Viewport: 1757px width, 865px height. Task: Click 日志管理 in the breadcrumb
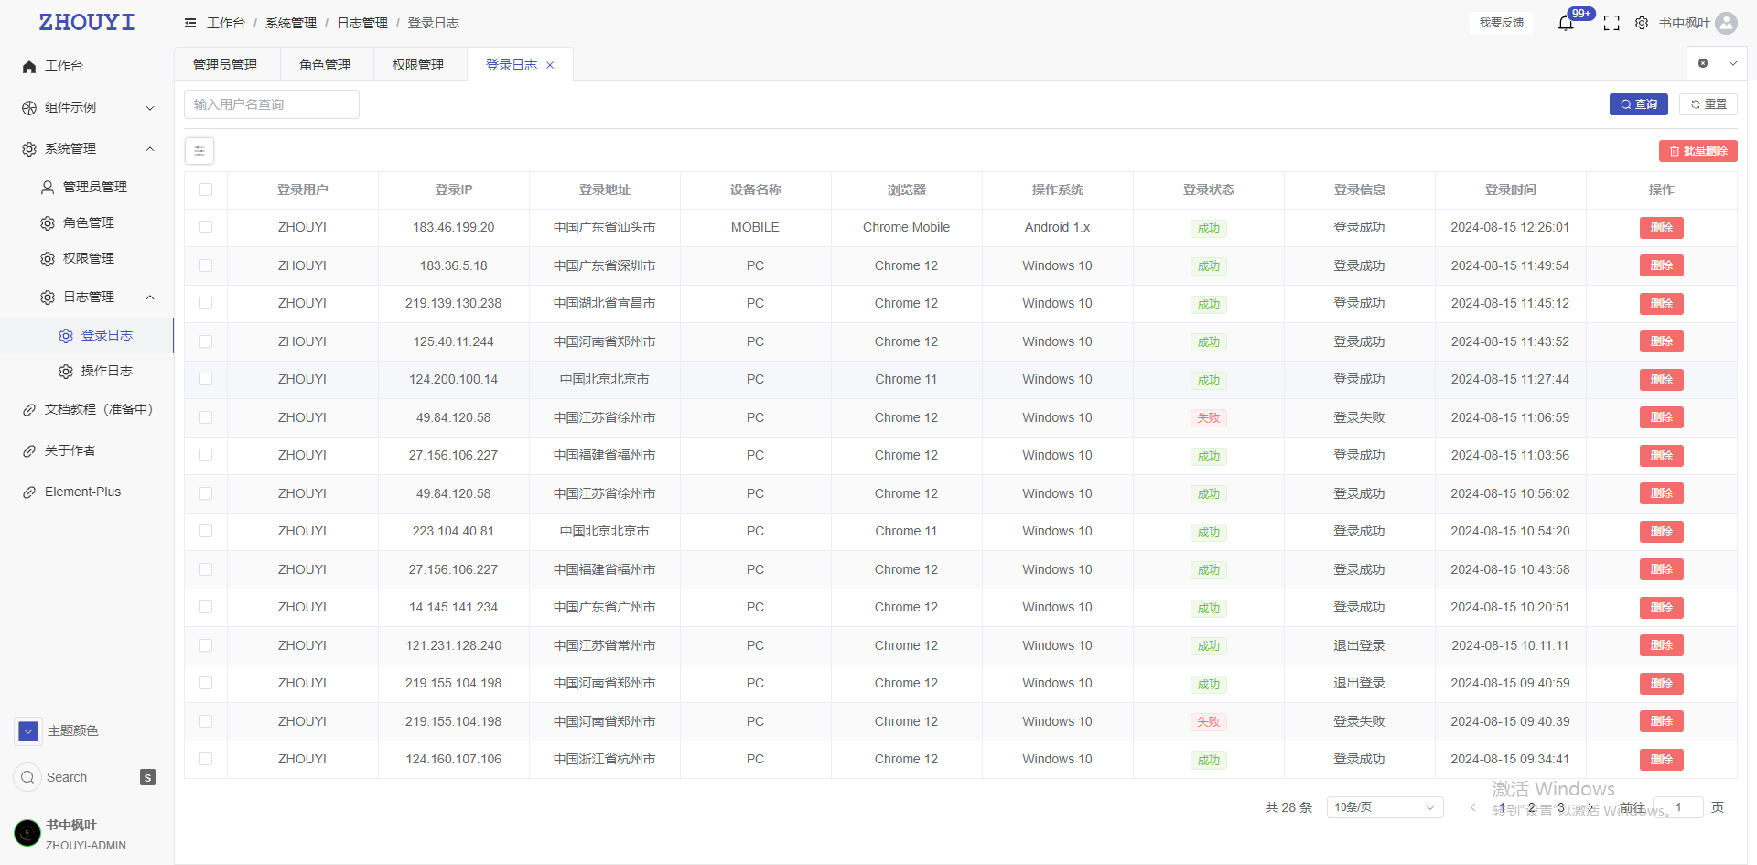pyautogui.click(x=362, y=23)
